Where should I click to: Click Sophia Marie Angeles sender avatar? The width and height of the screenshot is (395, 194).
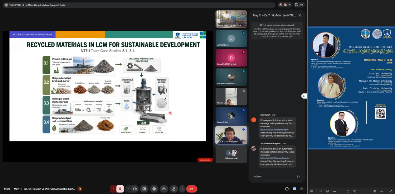[254, 148]
